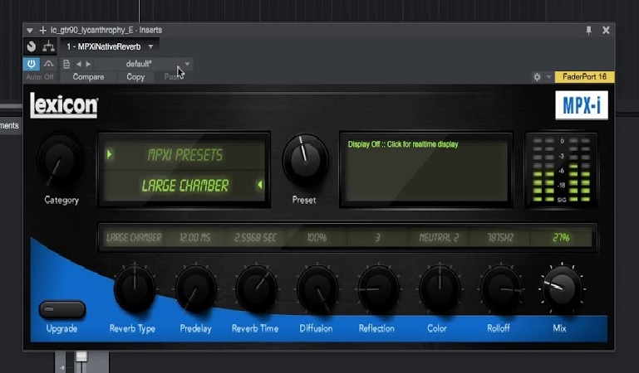Click the sidechain routing icon

point(48,46)
